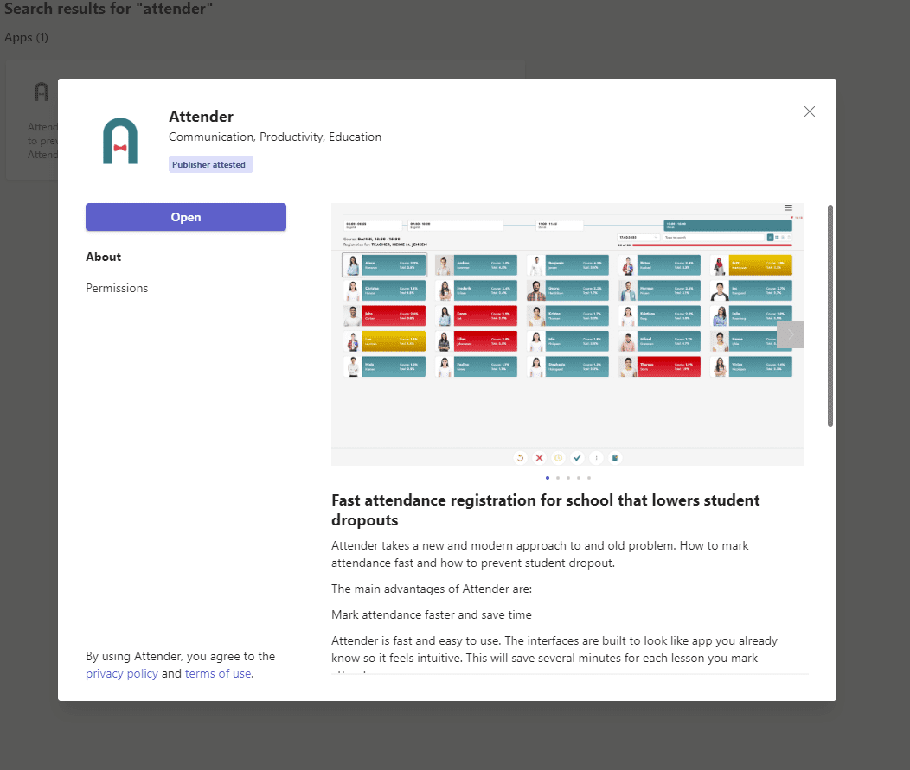The width and height of the screenshot is (910, 770).
Task: Open the privacy policy link
Action: (121, 673)
